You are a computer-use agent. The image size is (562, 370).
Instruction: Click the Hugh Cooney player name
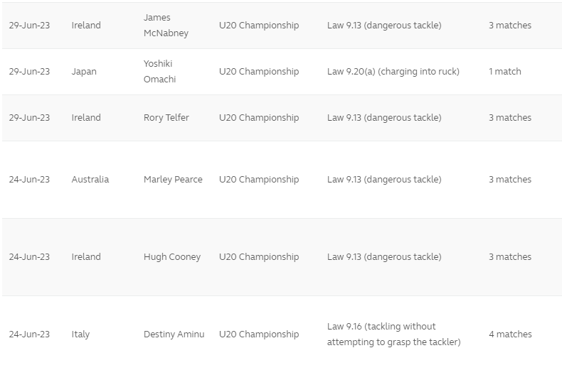172,257
